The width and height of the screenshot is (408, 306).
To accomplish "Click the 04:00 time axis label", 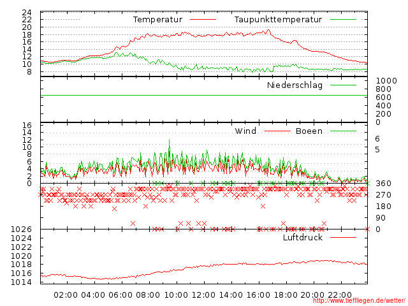I will click(93, 295).
